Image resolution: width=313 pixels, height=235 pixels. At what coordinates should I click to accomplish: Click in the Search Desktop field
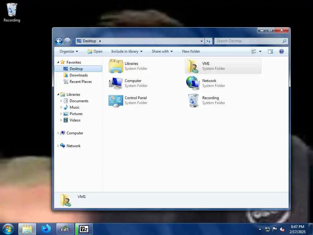249,41
